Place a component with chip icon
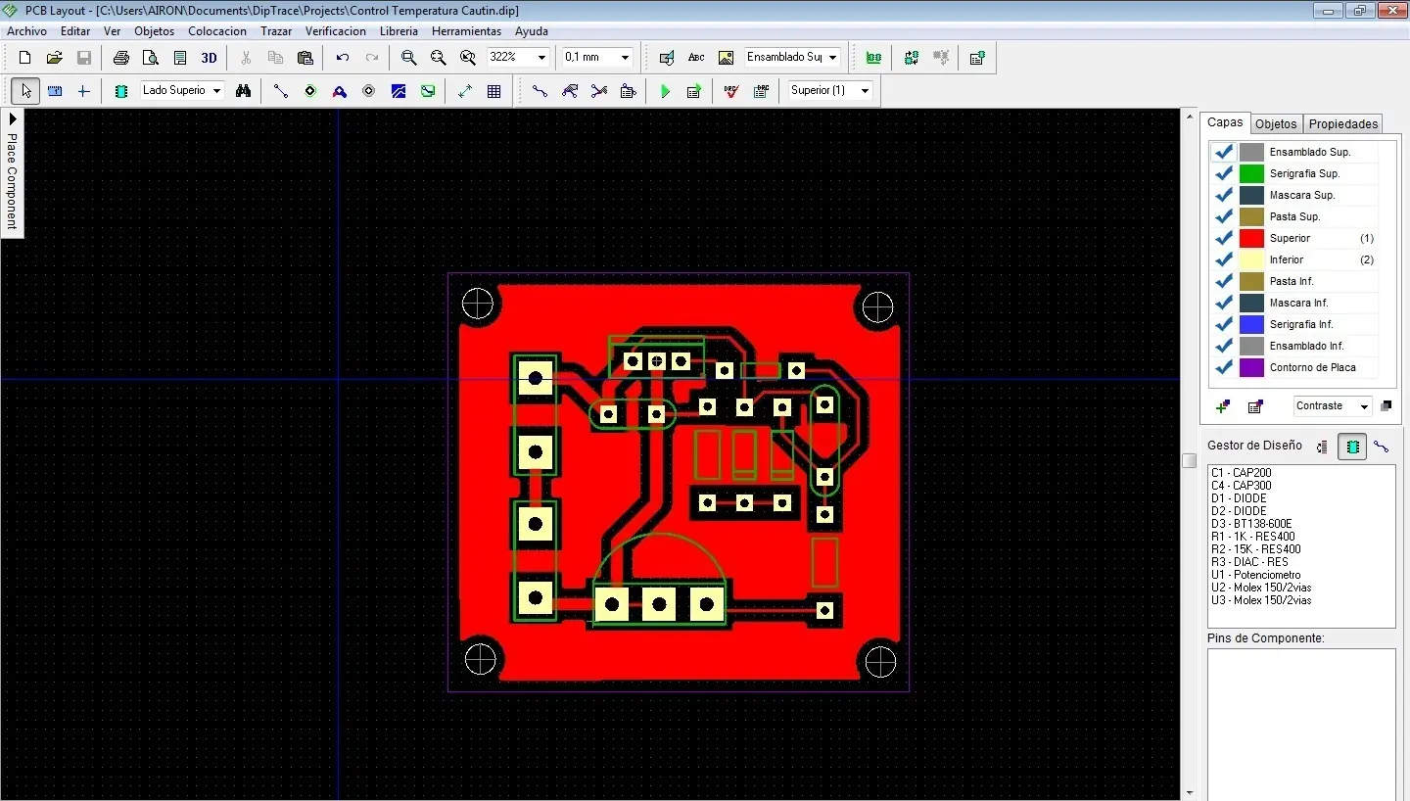The width and height of the screenshot is (1410, 801). pyautogui.click(x=121, y=91)
